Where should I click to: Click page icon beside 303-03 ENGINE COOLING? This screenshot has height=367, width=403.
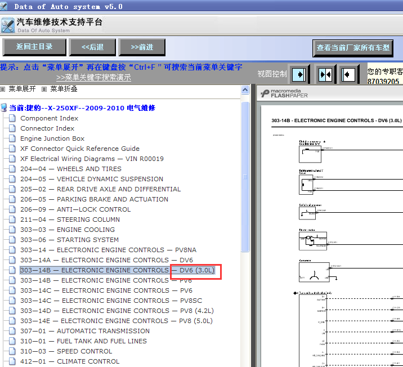[x=12, y=230]
